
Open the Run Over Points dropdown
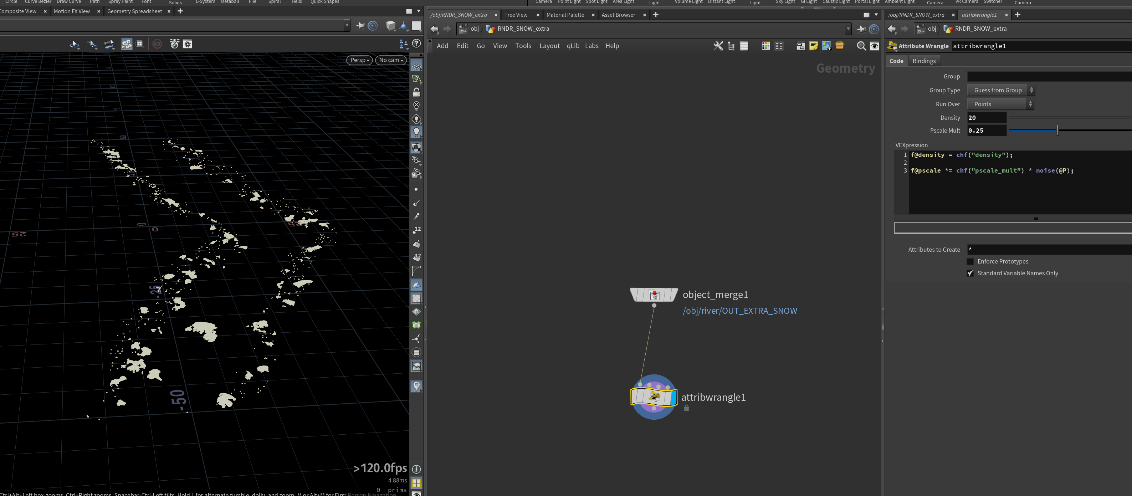click(1000, 104)
